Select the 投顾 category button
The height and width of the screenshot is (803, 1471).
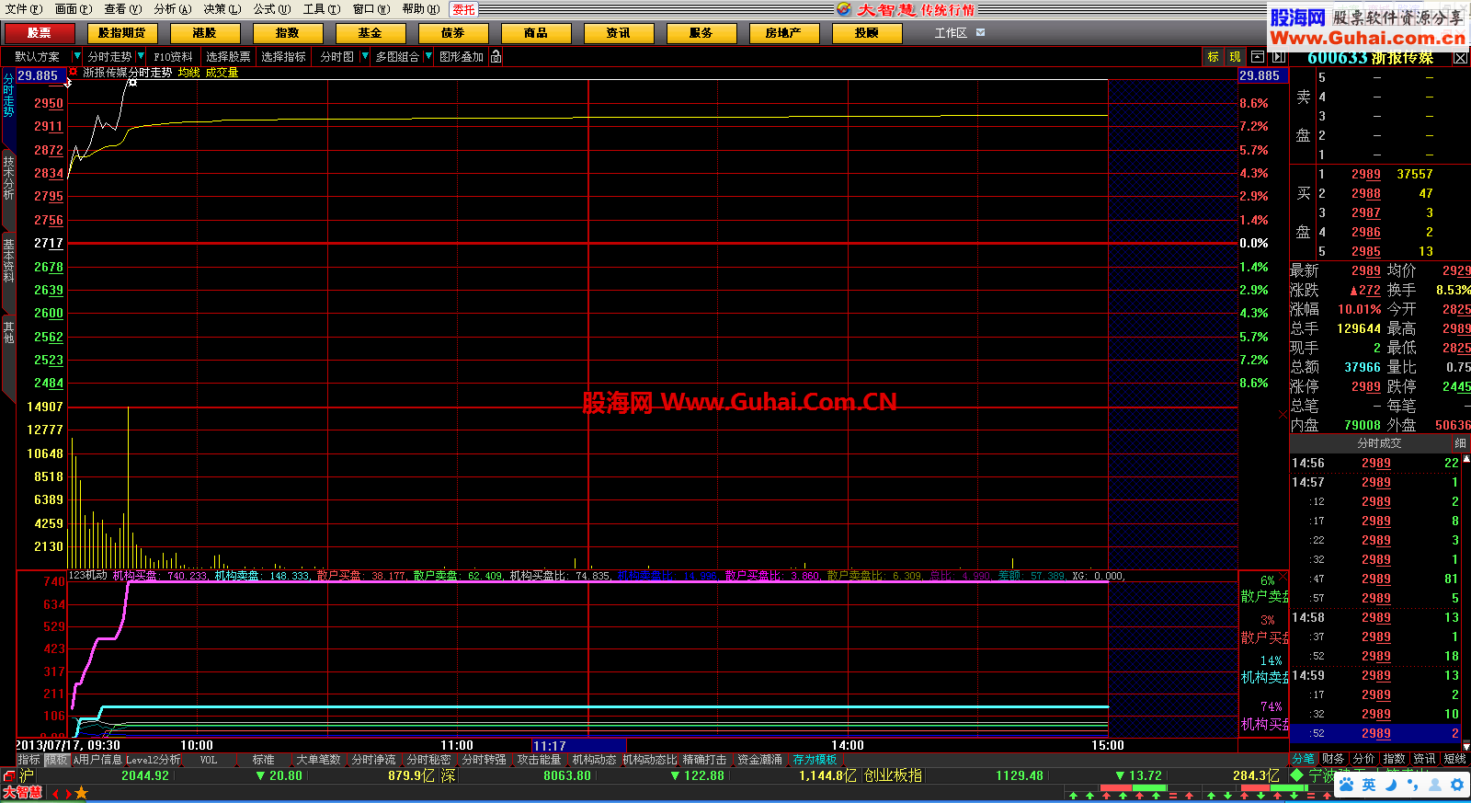(x=866, y=33)
